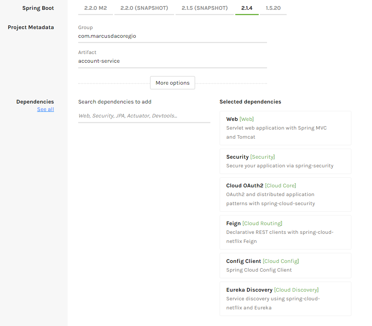
Task: Click the Security dependency card
Action: point(285,161)
